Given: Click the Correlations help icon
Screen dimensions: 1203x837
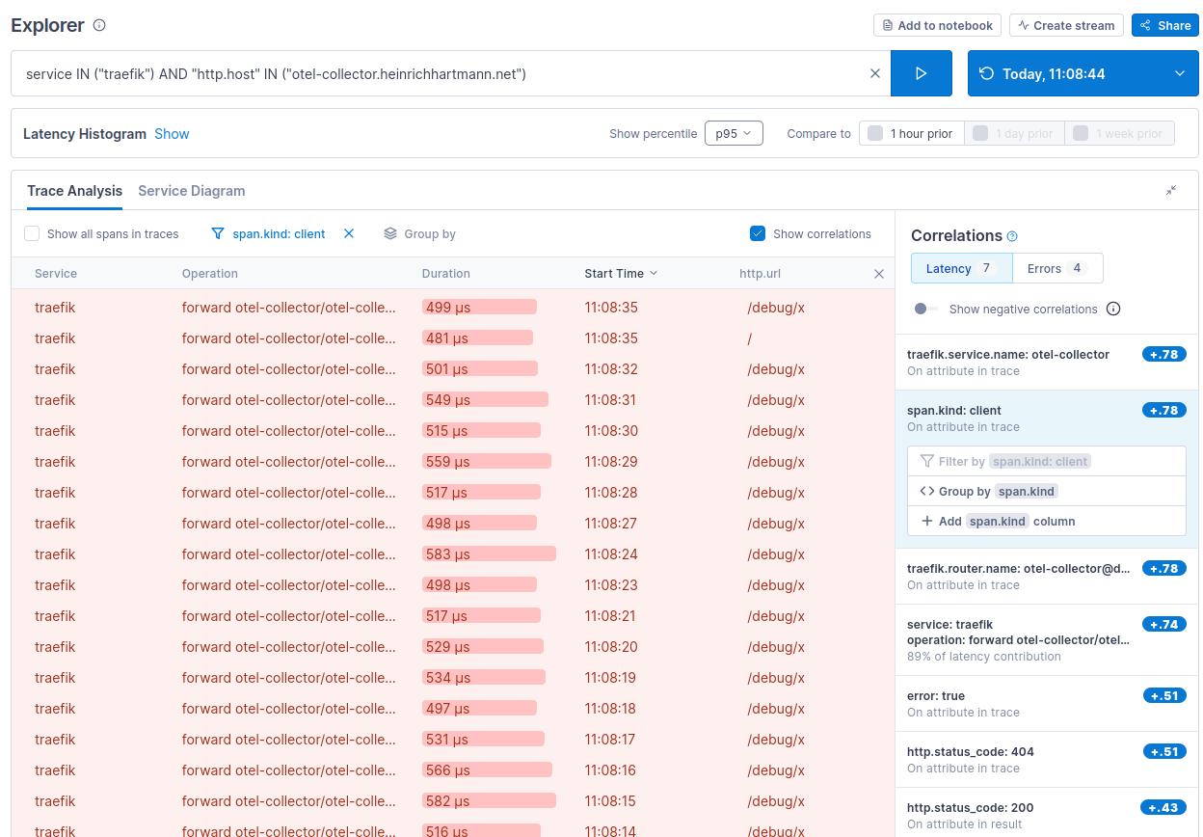Looking at the screenshot, I should [x=1010, y=235].
